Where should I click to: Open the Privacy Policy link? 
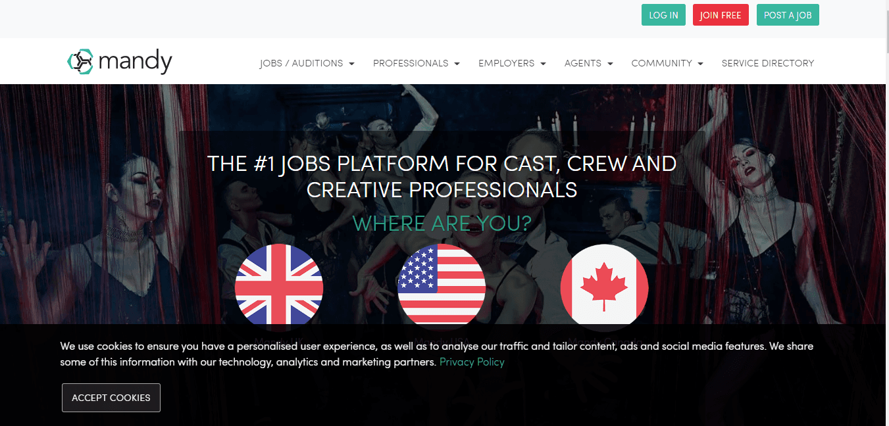[472, 362]
